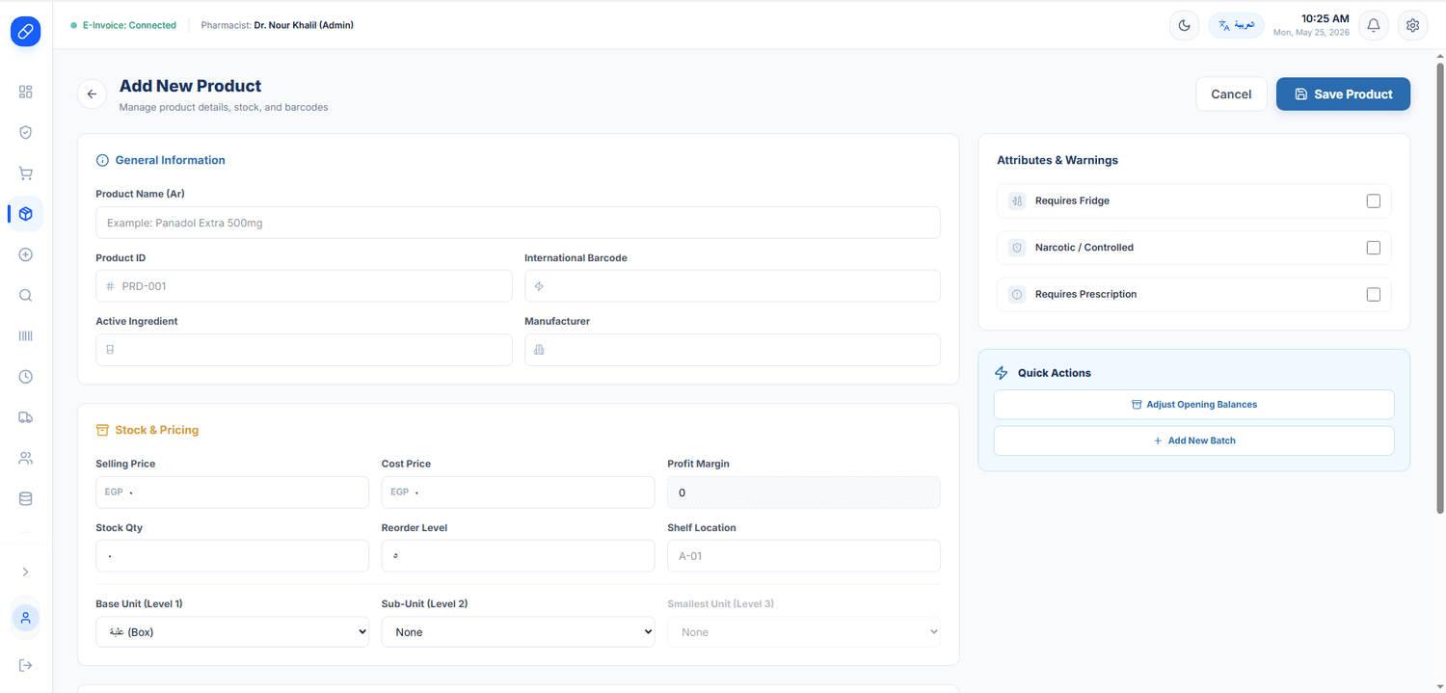Click the Attributes & Warnings heading
The image size is (1446, 693).
[x=1058, y=161]
